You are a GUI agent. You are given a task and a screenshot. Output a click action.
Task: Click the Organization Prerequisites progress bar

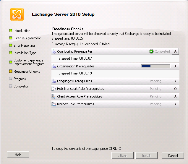pos(155,66)
